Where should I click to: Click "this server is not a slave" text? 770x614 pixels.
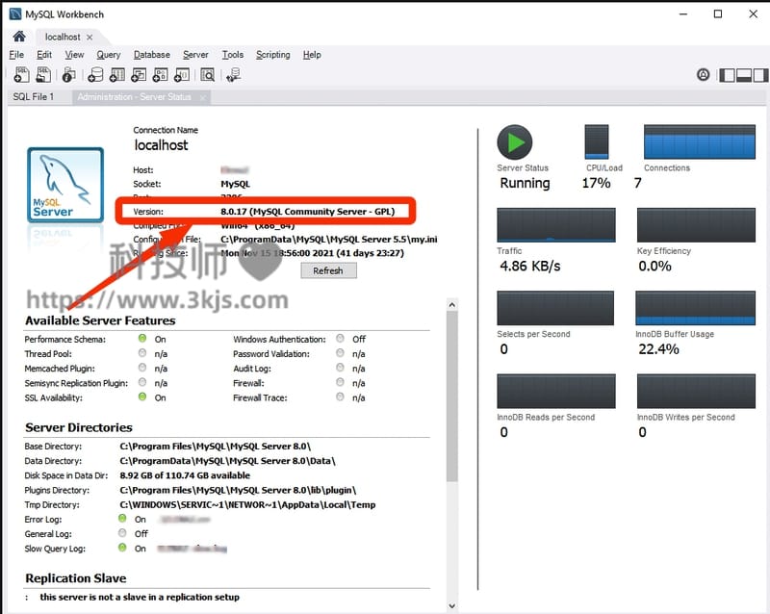[140, 598]
